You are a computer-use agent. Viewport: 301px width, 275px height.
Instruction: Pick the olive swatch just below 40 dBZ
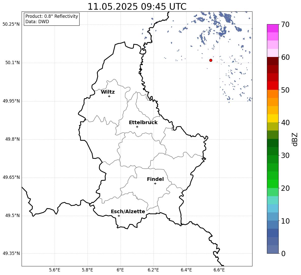point(273,126)
